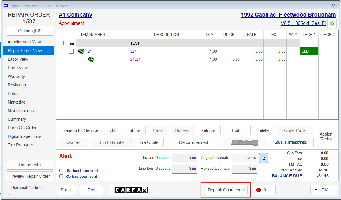Screen dimensions: 341x200
Task: Open the CARFAX button
Action: [131, 190]
